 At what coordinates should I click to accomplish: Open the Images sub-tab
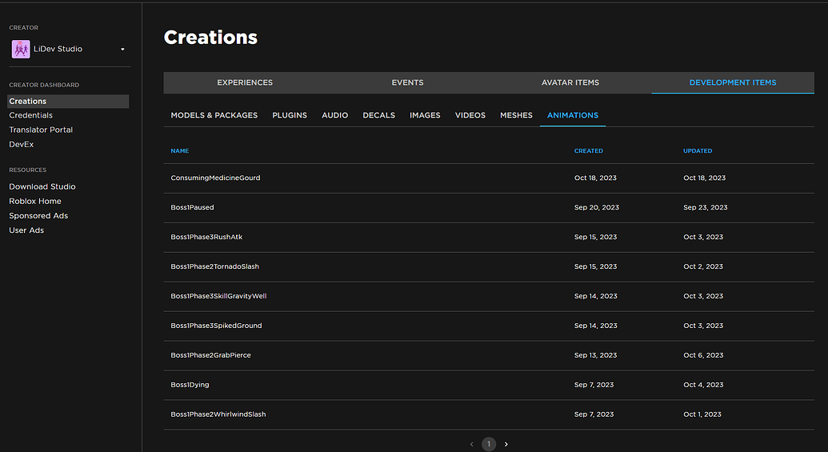[425, 115]
